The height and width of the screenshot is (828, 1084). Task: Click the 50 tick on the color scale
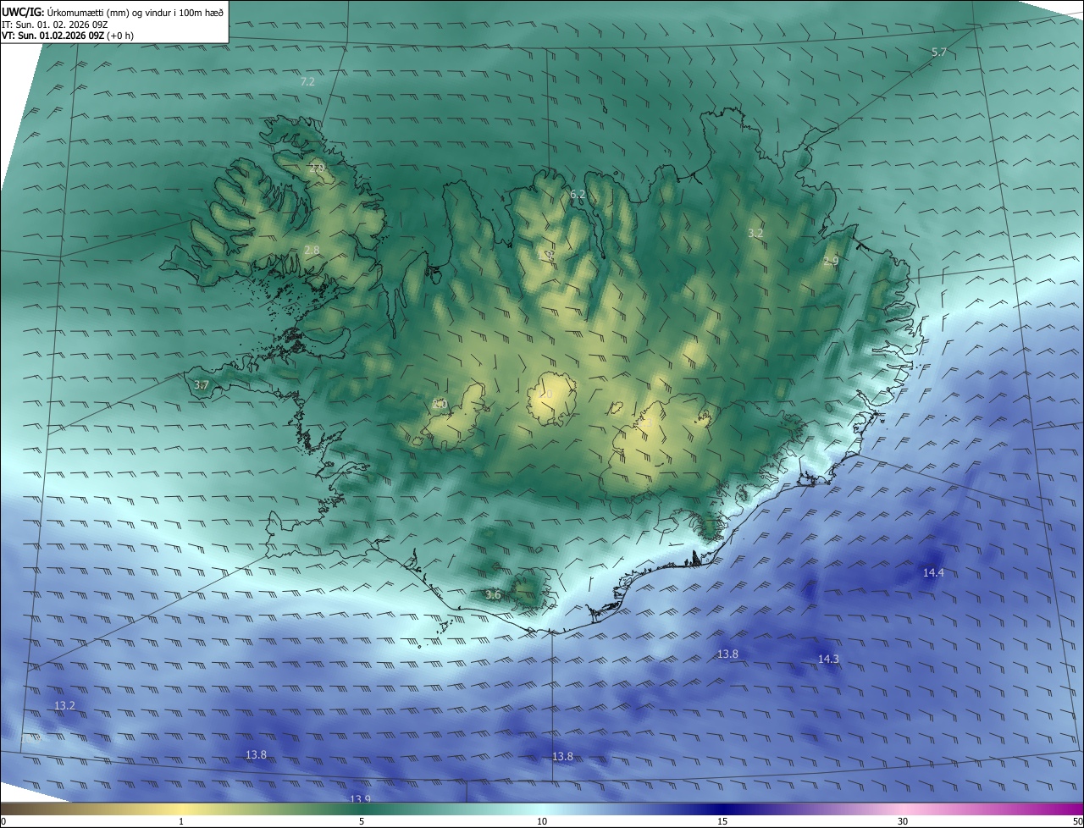pyautogui.click(x=1077, y=821)
